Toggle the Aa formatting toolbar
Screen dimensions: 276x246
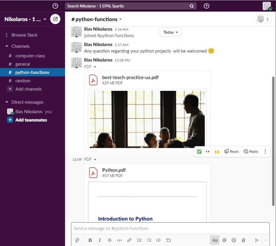[x=215, y=240]
